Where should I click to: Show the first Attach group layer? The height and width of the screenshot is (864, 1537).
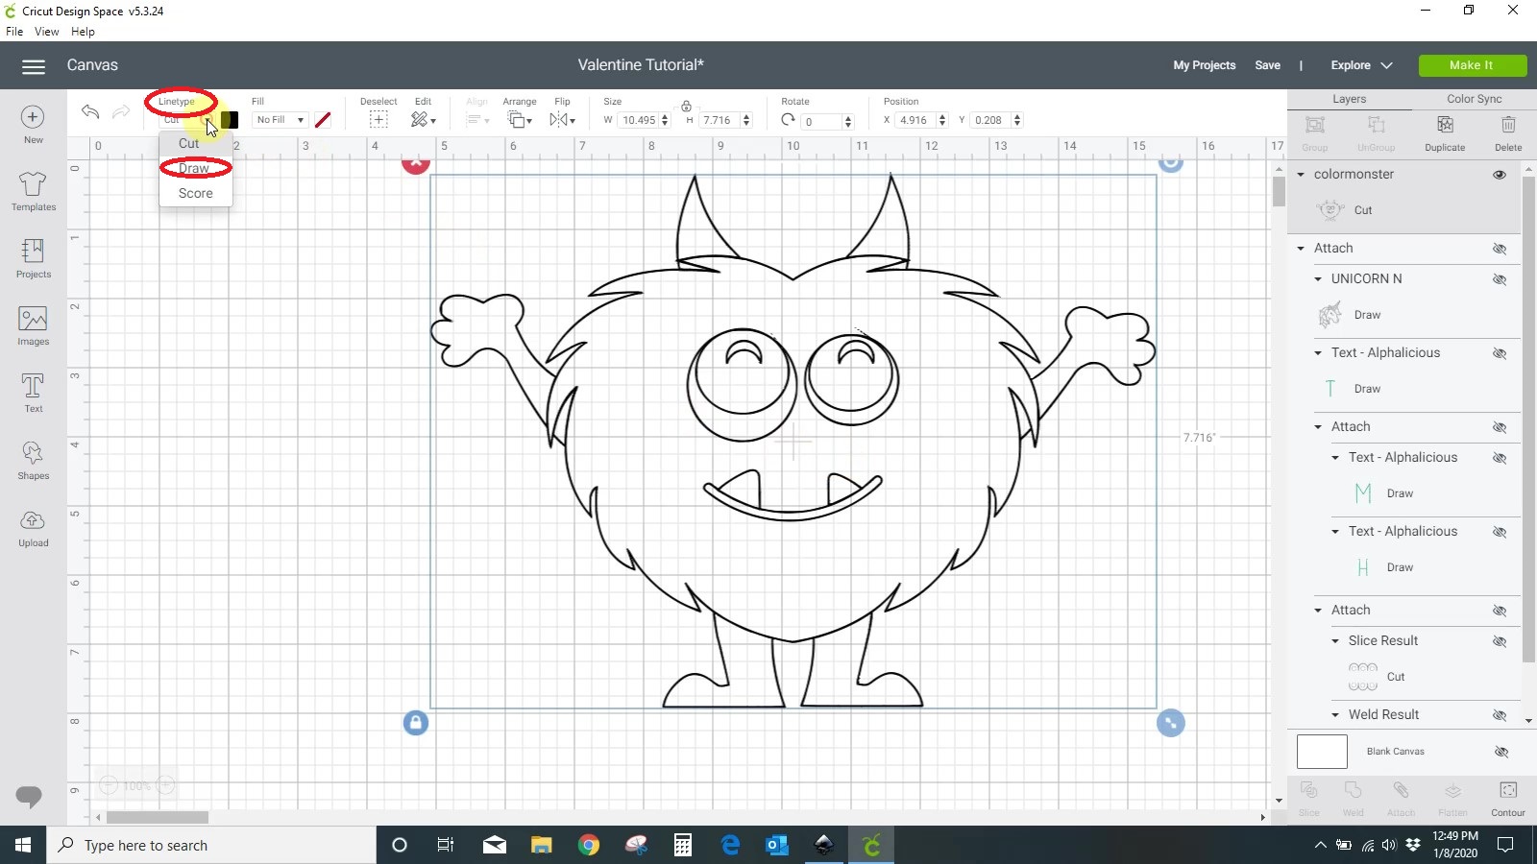click(x=1500, y=249)
